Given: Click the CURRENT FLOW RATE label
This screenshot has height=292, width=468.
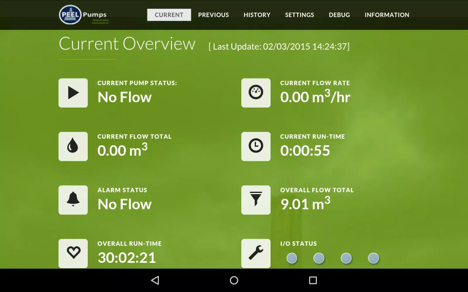Looking at the screenshot, I should 315,83.
